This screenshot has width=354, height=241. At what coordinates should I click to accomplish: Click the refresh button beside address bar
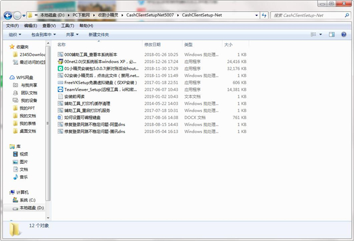pyautogui.click(x=264, y=15)
